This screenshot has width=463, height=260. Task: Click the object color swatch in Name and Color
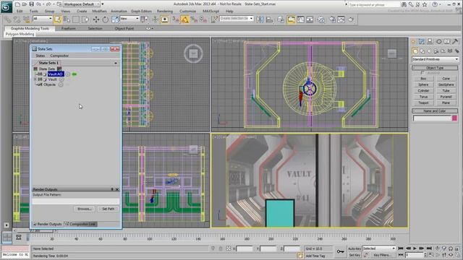pos(455,118)
